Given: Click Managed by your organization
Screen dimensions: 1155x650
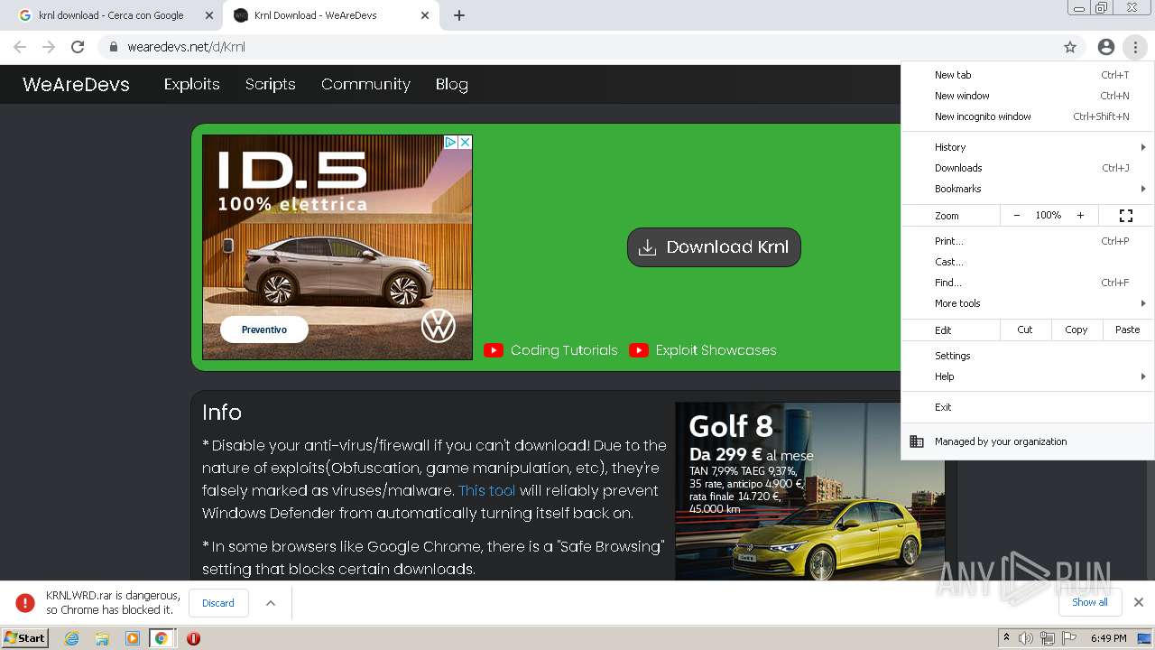Looking at the screenshot, I should pyautogui.click(x=1028, y=441).
